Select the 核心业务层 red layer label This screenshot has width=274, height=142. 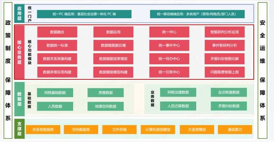20,52
